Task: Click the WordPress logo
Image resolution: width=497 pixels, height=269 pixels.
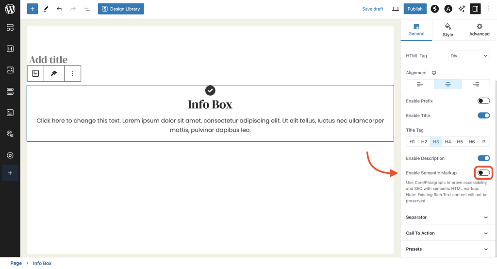Action: click(x=10, y=9)
